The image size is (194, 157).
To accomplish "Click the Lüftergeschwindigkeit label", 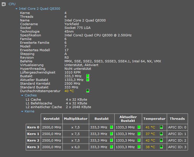I will pos(38,72).
